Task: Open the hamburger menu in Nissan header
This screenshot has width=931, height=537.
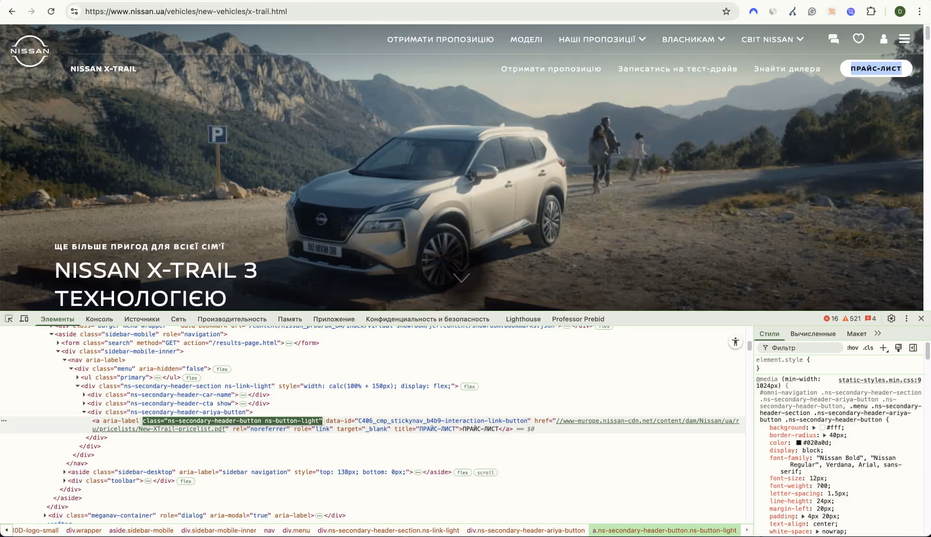Action: click(x=904, y=39)
